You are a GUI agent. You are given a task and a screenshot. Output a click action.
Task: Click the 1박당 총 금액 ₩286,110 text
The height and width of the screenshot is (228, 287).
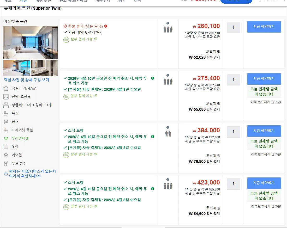pyautogui.click(x=202, y=33)
